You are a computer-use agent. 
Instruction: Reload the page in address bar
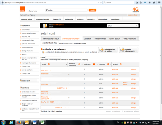click(101, 3)
